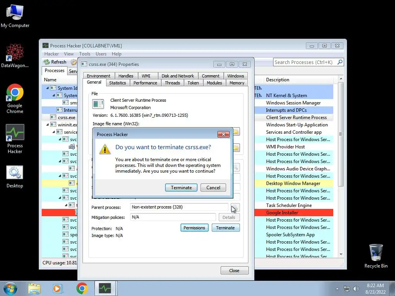This screenshot has width=395, height=296.
Task: Click the disabled Details button
Action: pos(229,217)
